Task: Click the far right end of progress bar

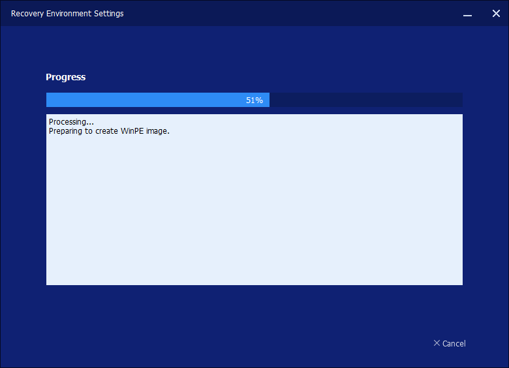Action: click(x=459, y=100)
